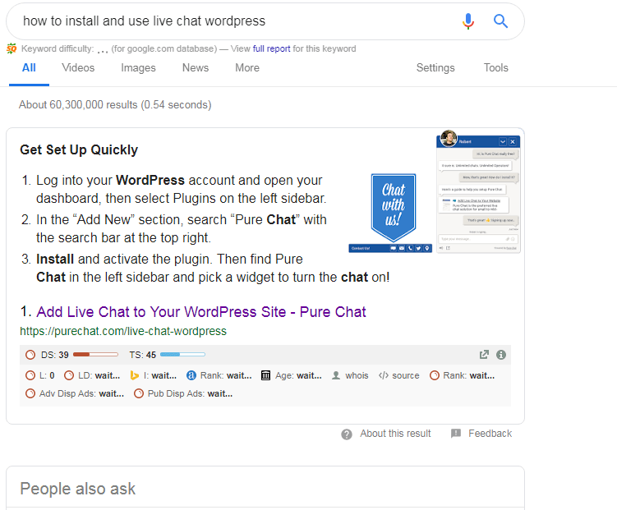Click the source code icon
617x510 pixels.
pos(384,375)
